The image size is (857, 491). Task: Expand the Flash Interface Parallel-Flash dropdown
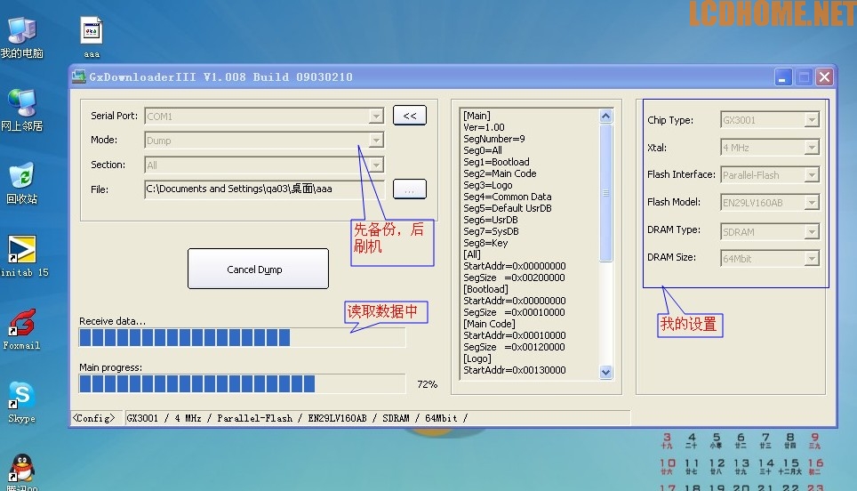pyautogui.click(x=812, y=175)
